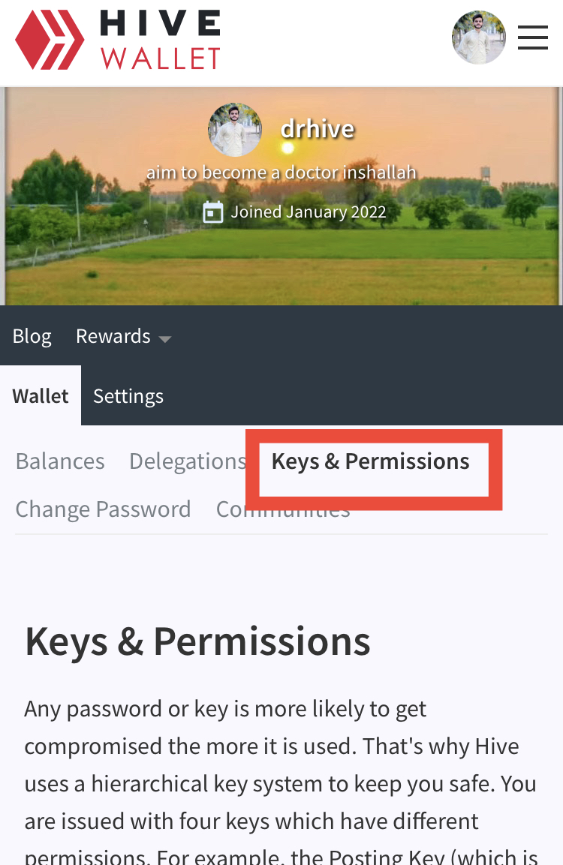Open the hamburger menu icon
Viewport: 563px width, 865px height.
point(533,38)
